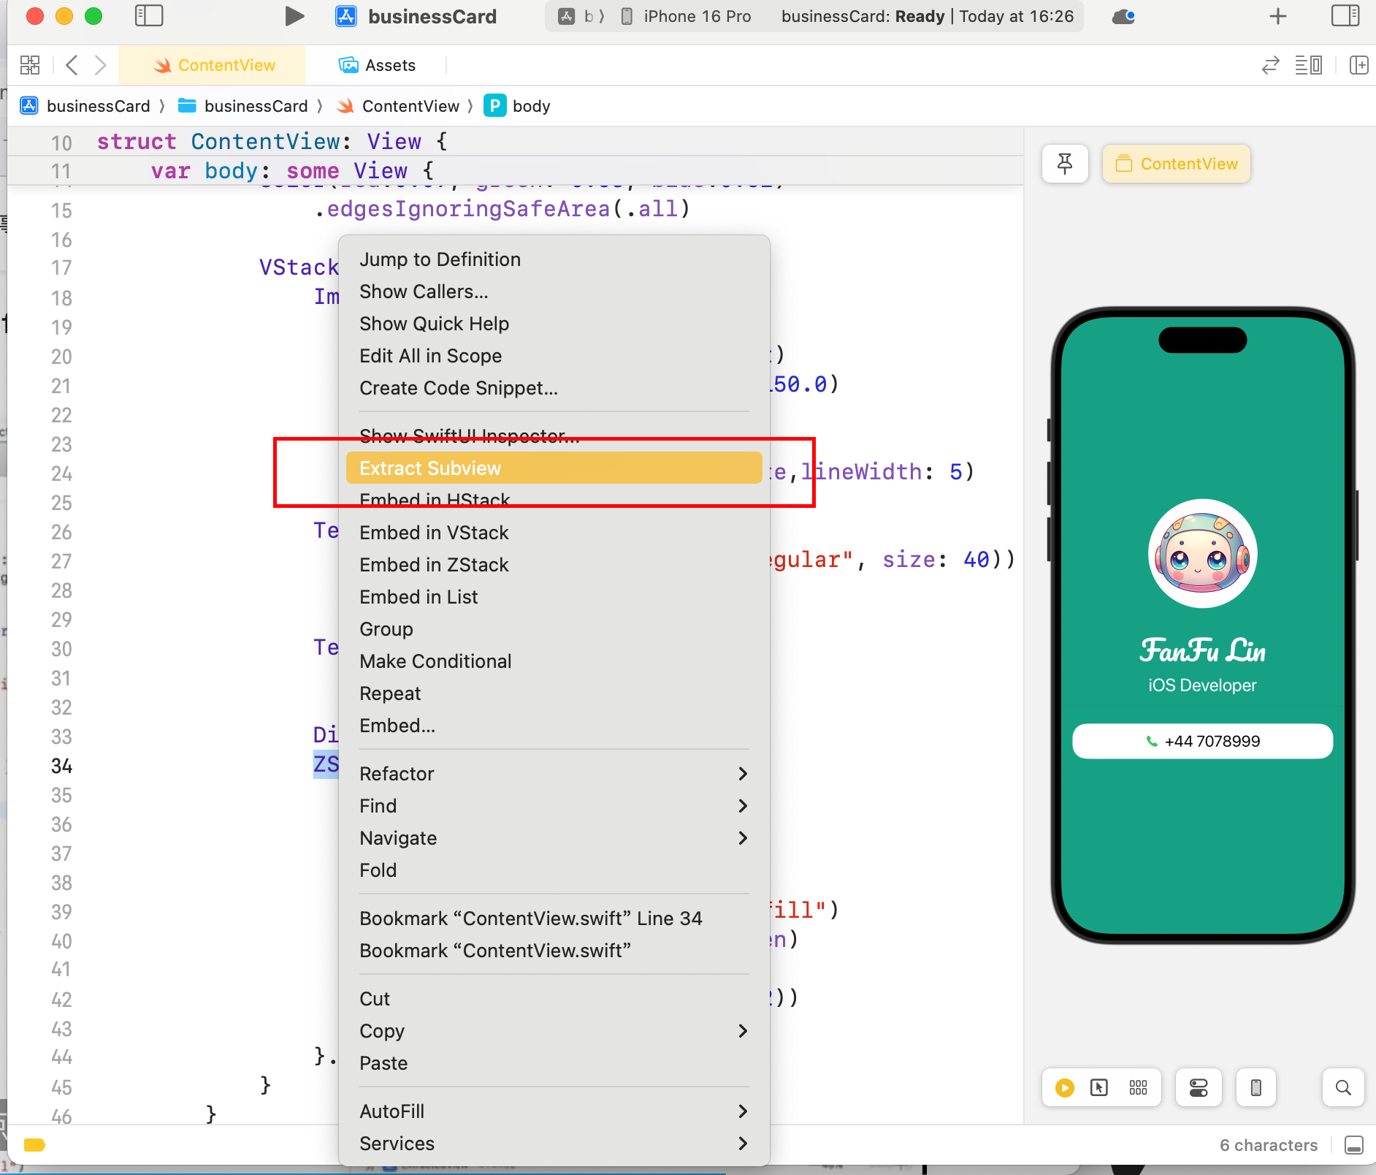Choose Embed in List
The height and width of the screenshot is (1175, 1376).
pos(554,597)
